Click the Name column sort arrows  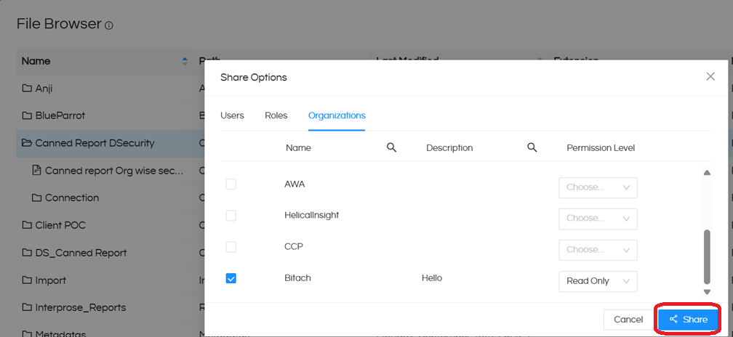tap(185, 62)
